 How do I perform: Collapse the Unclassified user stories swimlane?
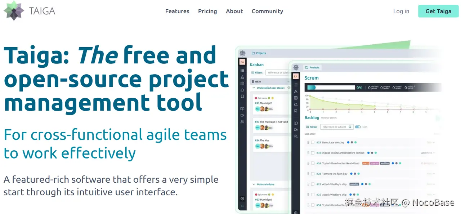254,88
